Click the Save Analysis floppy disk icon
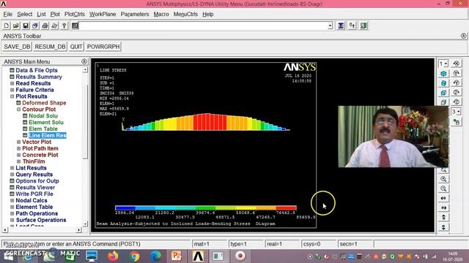 [x=26, y=26]
